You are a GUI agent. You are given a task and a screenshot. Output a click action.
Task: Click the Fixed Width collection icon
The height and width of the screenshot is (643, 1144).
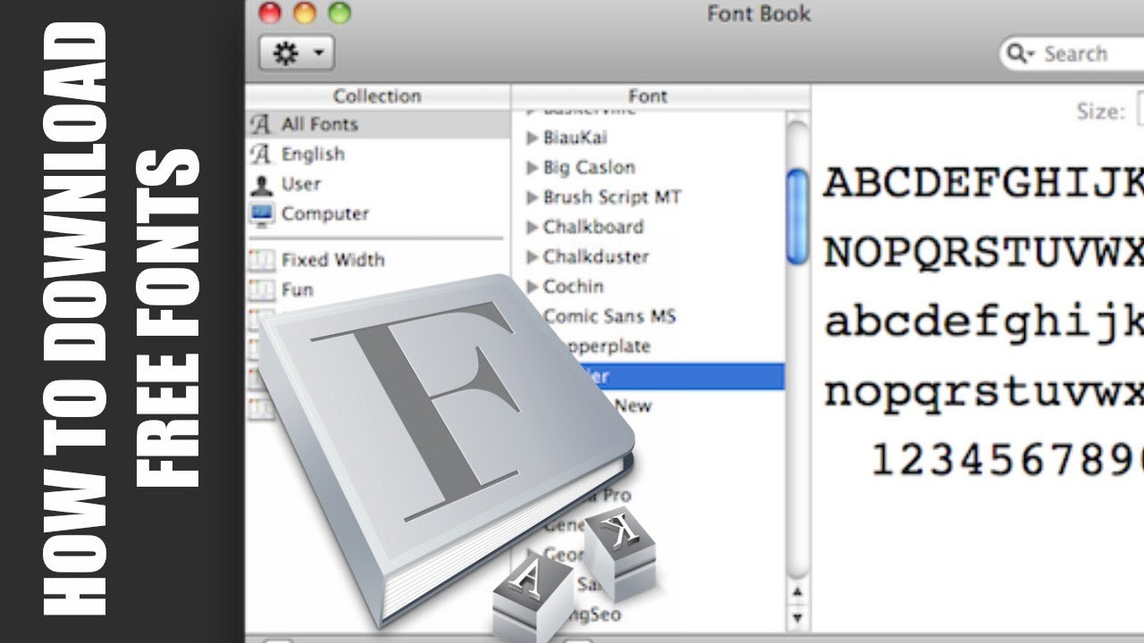[261, 260]
